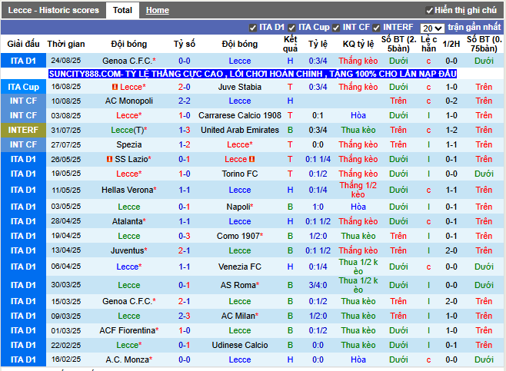Viewport: 506px width, 371px height.
Task: Select AC Milan team name
Action: [238, 316]
